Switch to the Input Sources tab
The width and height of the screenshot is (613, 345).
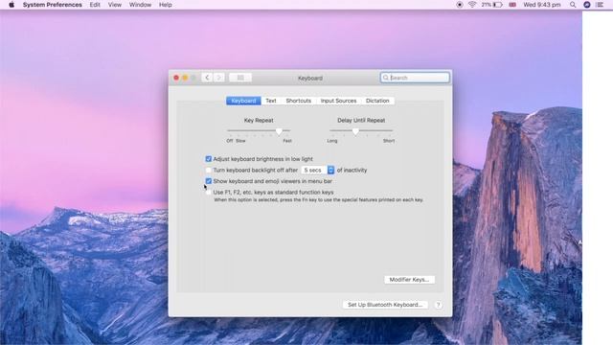[x=338, y=101]
